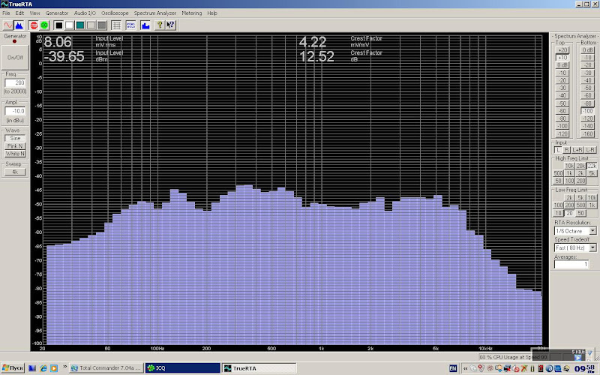Image resolution: width=600 pixels, height=375 pixels.
Task: Select the teal color scheme icon
Action: [x=79, y=25]
